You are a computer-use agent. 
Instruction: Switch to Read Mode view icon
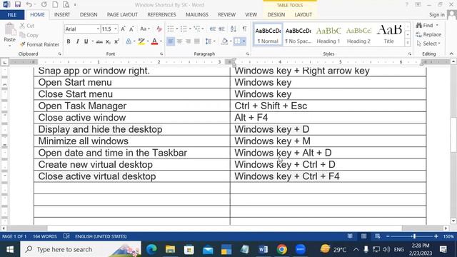click(x=350, y=236)
